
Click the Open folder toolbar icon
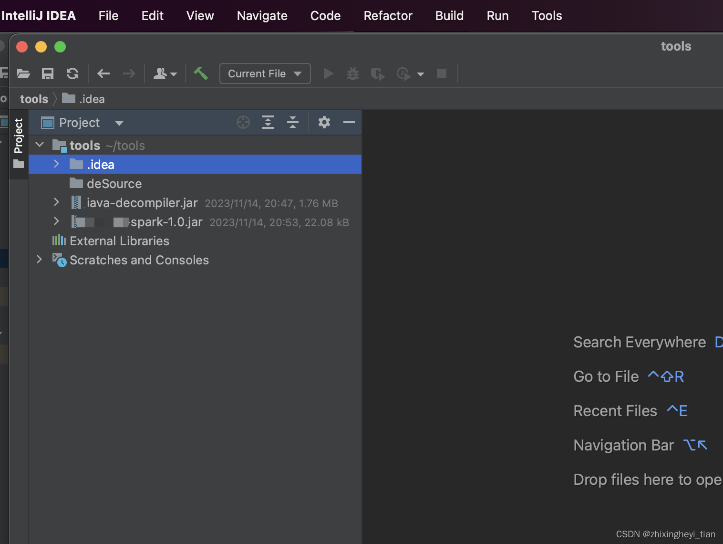[23, 73]
